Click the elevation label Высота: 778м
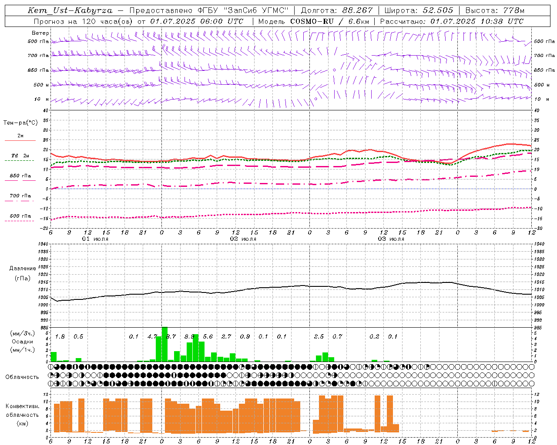Viewport: 557px width, 445px height. coord(495,10)
